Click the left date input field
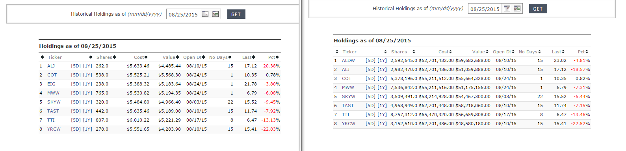626x151 pixels. pos(184,15)
